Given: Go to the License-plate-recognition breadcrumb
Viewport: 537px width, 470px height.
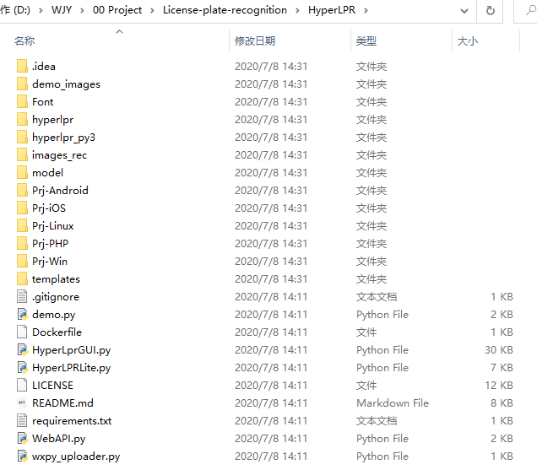Looking at the screenshot, I should tap(225, 10).
